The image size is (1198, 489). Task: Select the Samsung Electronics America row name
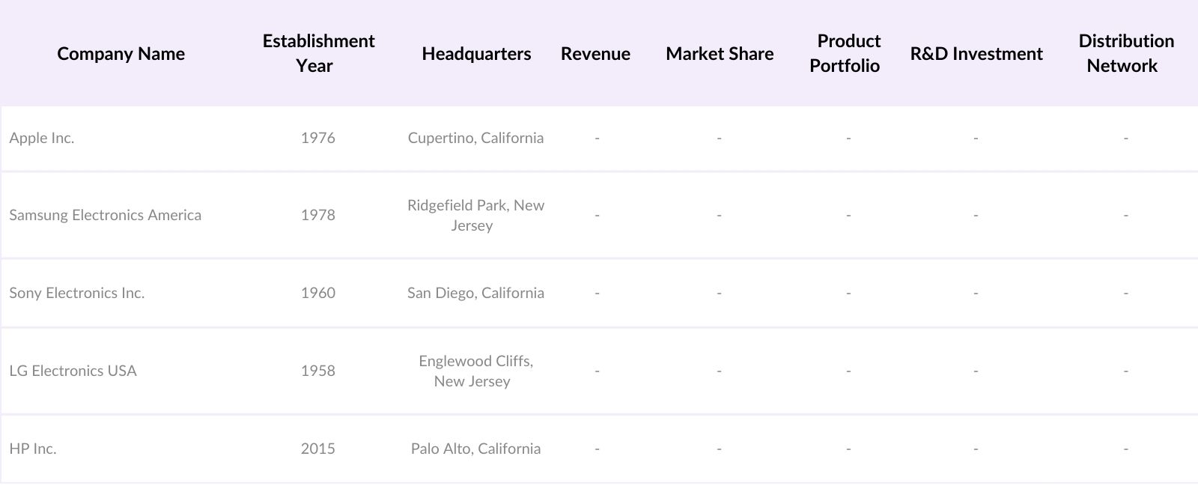[x=106, y=215]
